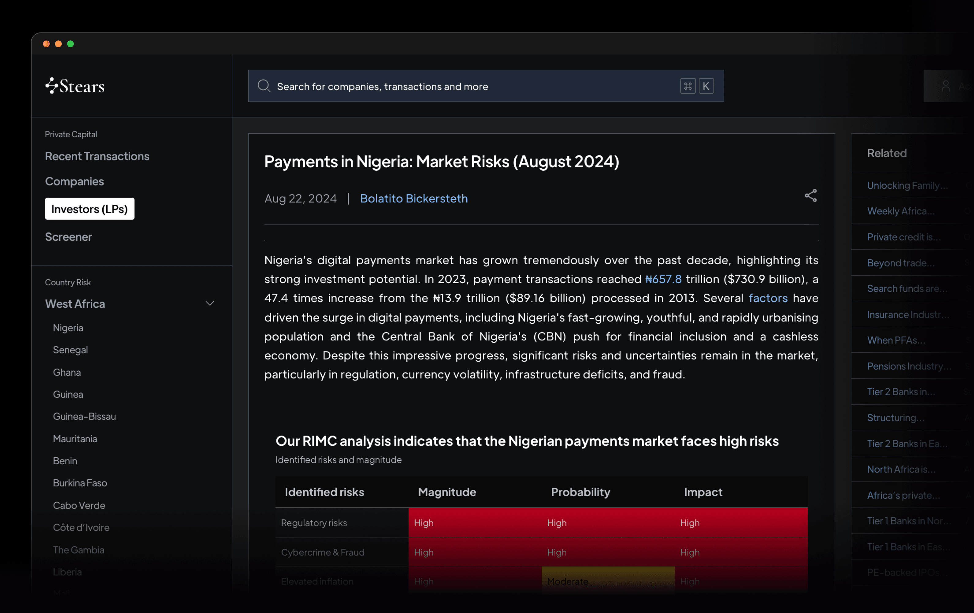Select the Investors (LPs) tab

[x=89, y=209]
